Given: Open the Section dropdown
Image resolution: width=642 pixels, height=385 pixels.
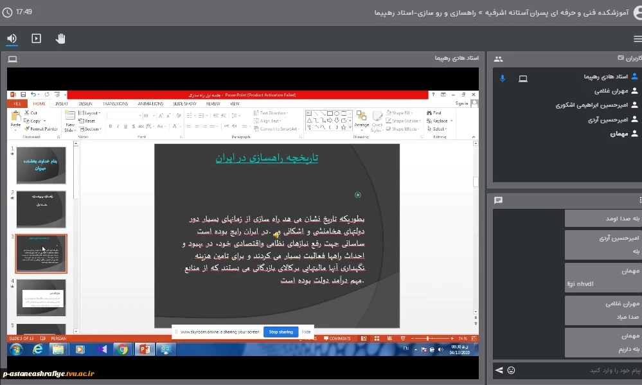Looking at the screenshot, I should [x=90, y=129].
